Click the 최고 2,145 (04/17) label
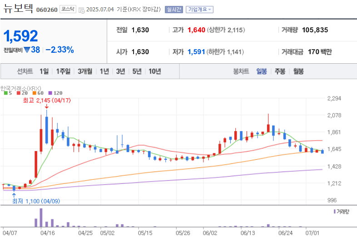This screenshot has height=238, width=357. click(x=47, y=101)
